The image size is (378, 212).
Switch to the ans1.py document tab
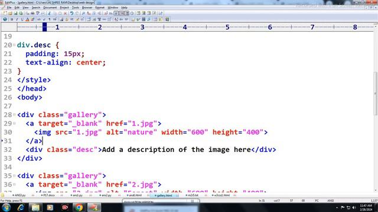77,196
